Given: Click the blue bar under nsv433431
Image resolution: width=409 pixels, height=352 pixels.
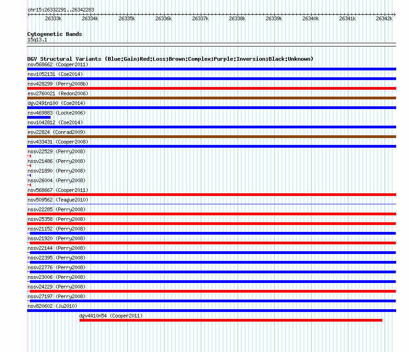Looking at the screenshot, I should tap(211, 146).
